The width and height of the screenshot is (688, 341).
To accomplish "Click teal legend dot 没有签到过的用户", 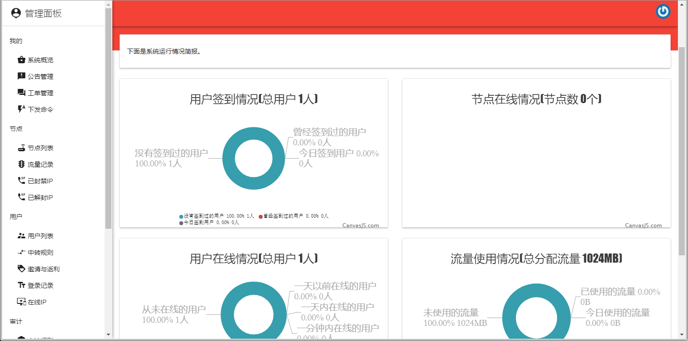I will (x=181, y=216).
